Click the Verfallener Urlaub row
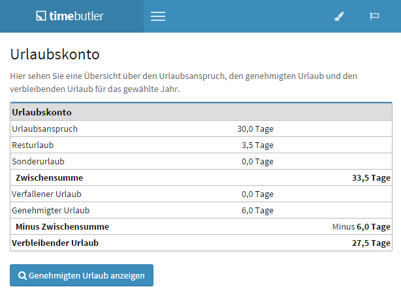Image resolution: width=401 pixels, height=304 pixels. coord(201,194)
